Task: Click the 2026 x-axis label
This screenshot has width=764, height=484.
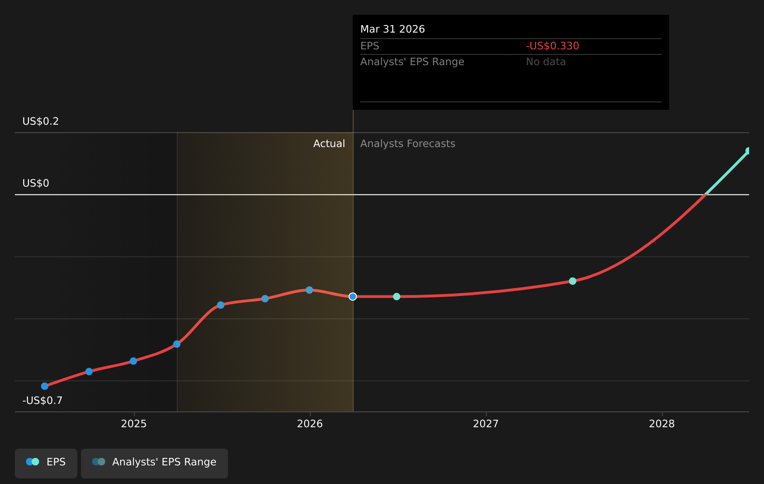Action: pyautogui.click(x=310, y=424)
